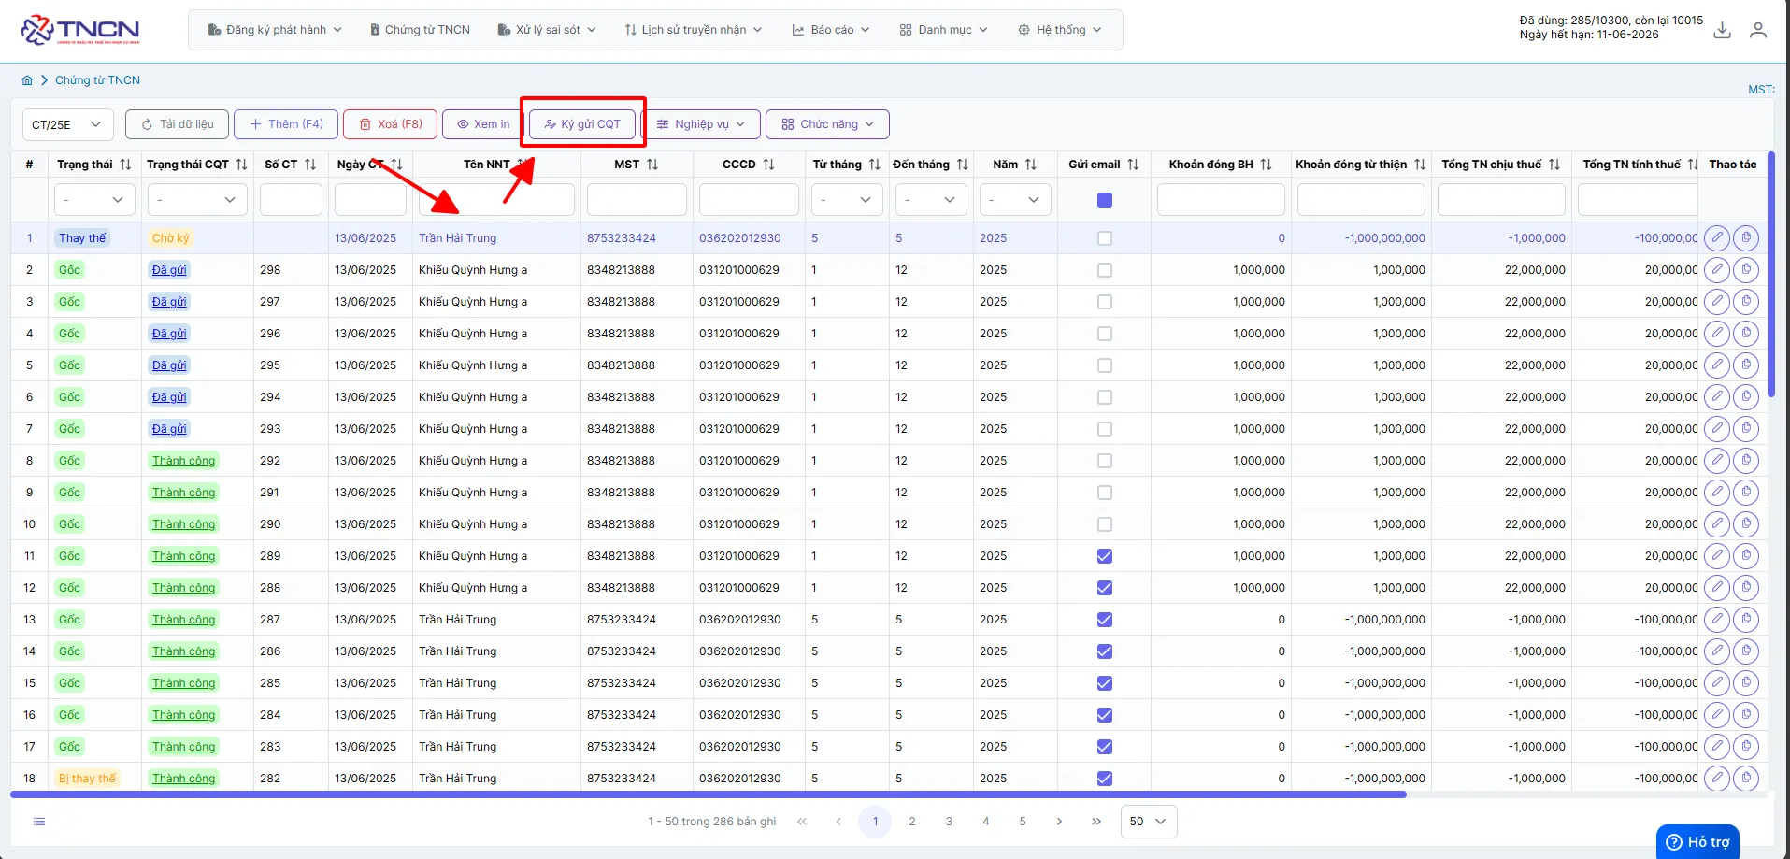
Task: Tick the Gửi email checkbox in row 1
Action: tap(1105, 238)
